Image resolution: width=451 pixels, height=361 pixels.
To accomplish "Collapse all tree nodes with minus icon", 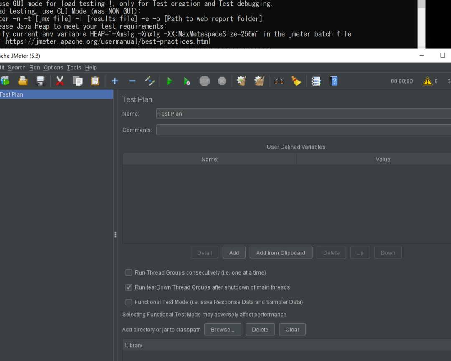I will pos(132,81).
